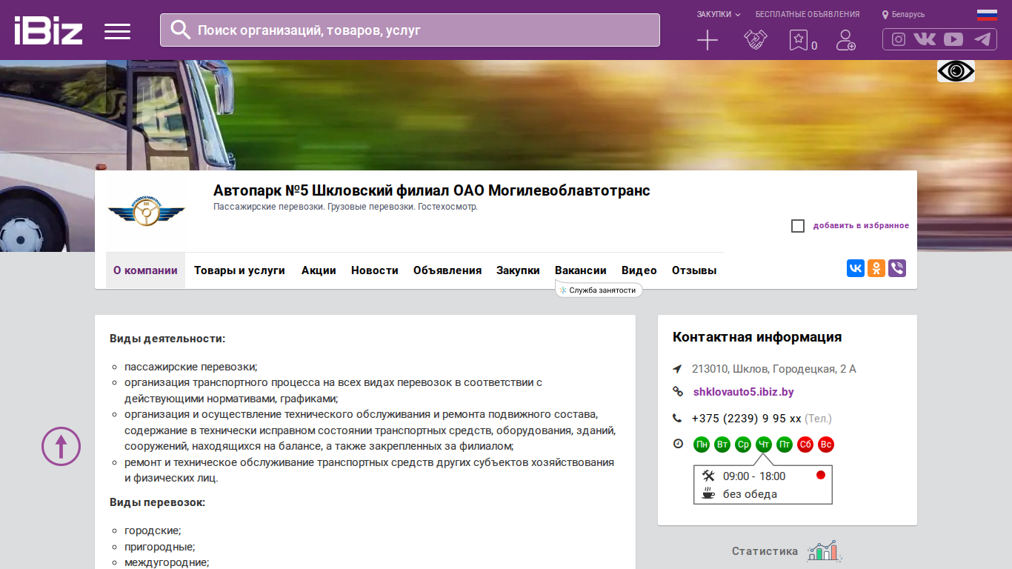Click the address '213010, Шклов, Городецкая, 2 А'
The image size is (1012, 569).
(x=774, y=369)
